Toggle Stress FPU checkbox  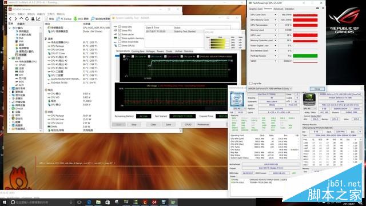tap(120, 30)
